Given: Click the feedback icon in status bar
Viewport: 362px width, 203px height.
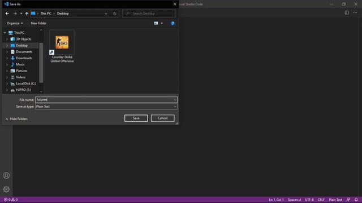Looking at the screenshot, I should click(x=348, y=200).
